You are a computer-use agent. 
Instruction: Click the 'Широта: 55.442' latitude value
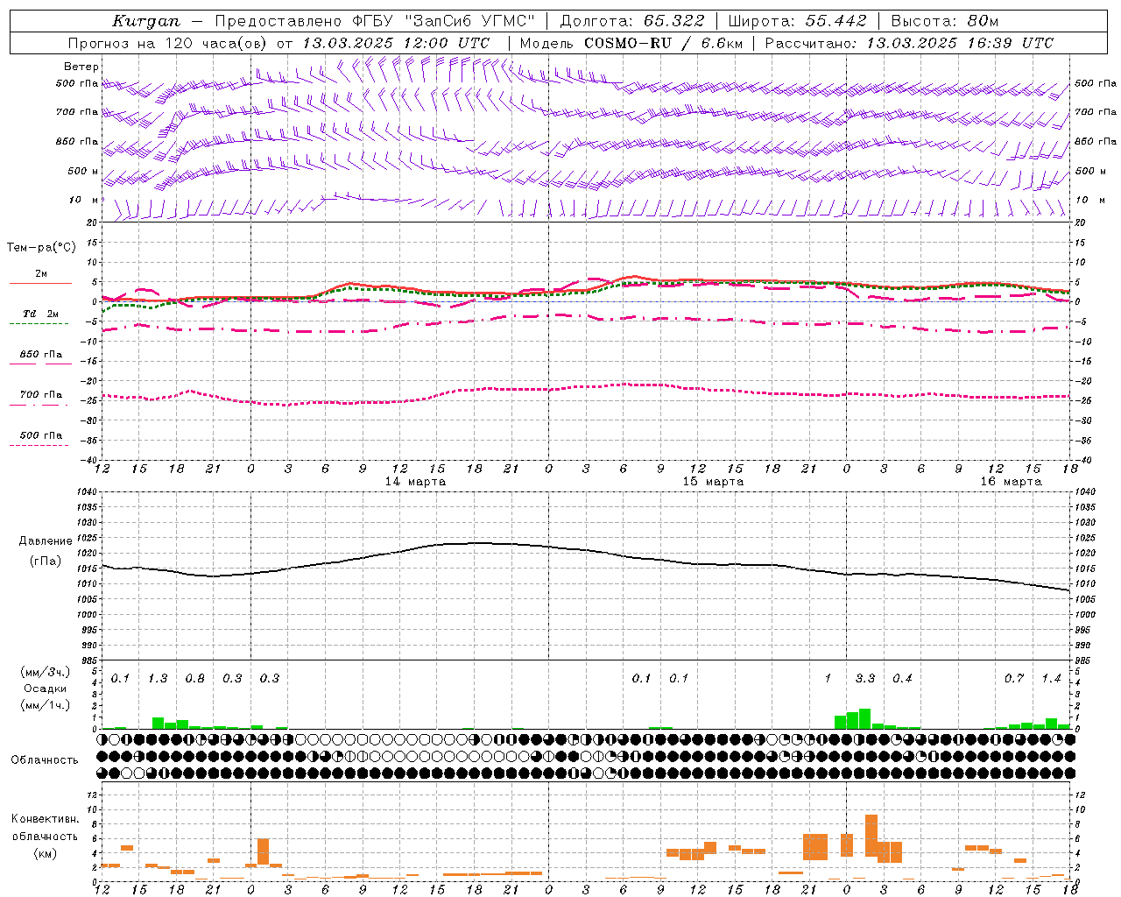798,21
